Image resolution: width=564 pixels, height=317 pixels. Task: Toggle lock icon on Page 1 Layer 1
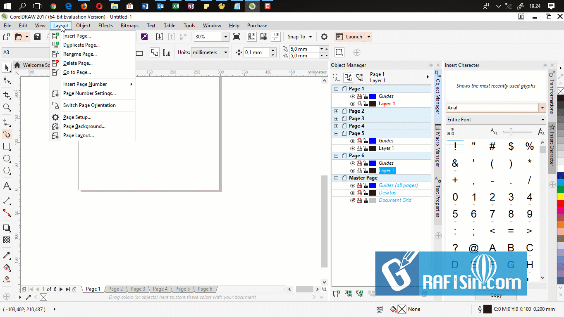(366, 104)
